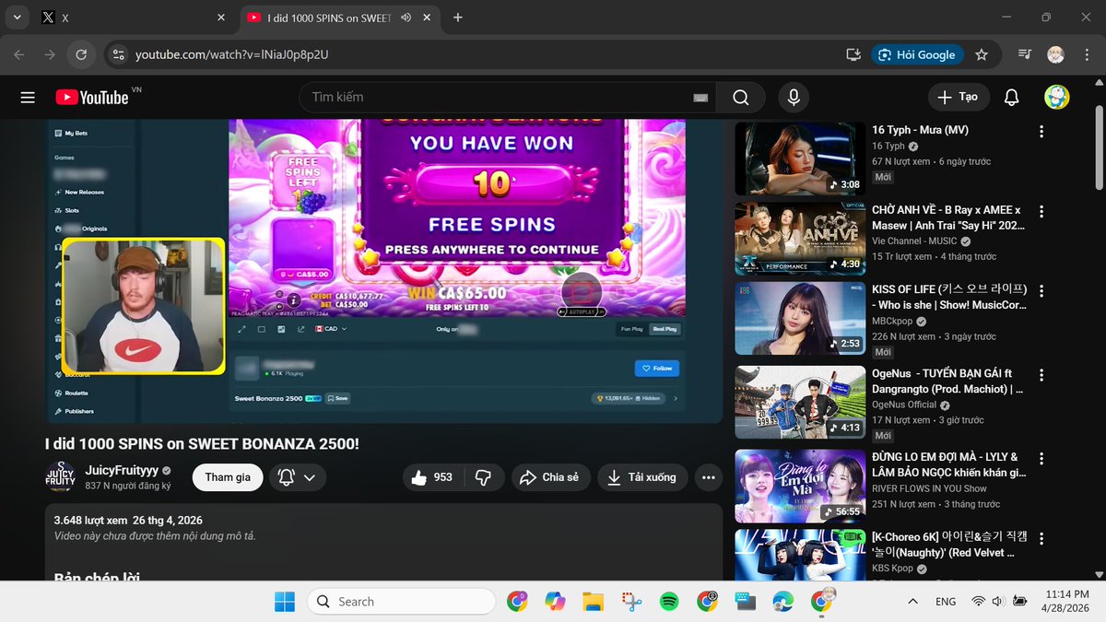Click the video title I did 1000 SPINS
Screen dimensions: 1106x622
point(202,443)
